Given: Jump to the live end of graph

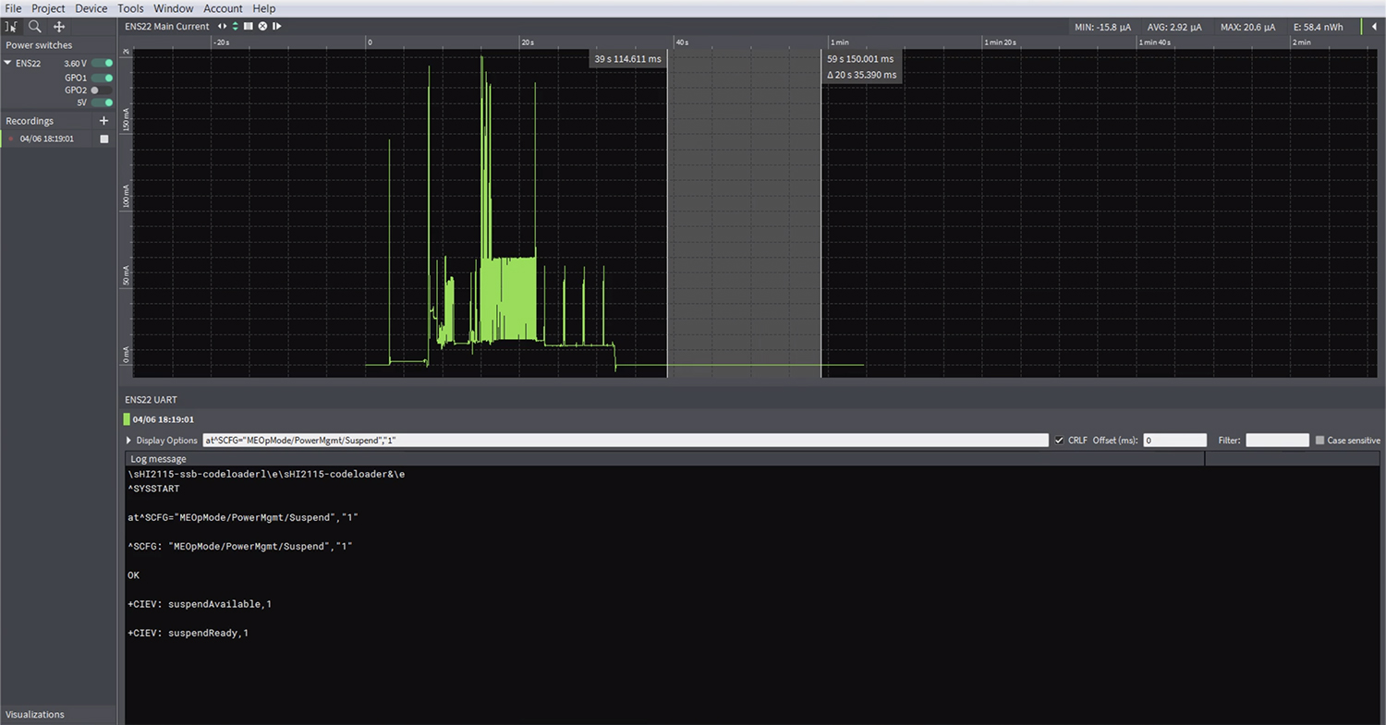Looking at the screenshot, I should 276,26.
